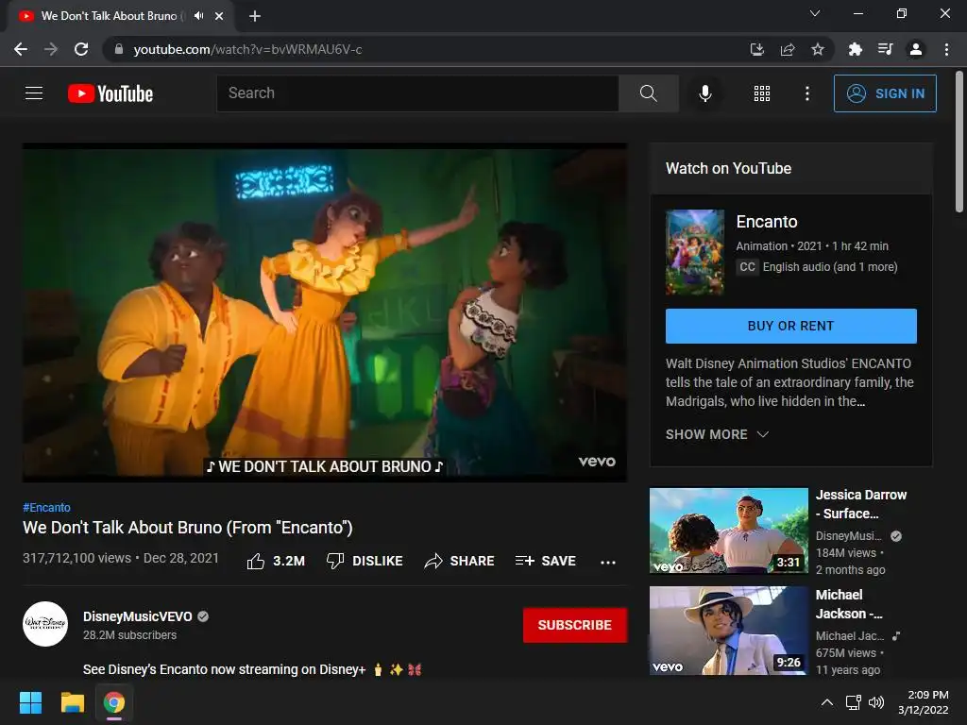
Task: Open the tab search dropdown arrow
Action: click(x=815, y=13)
